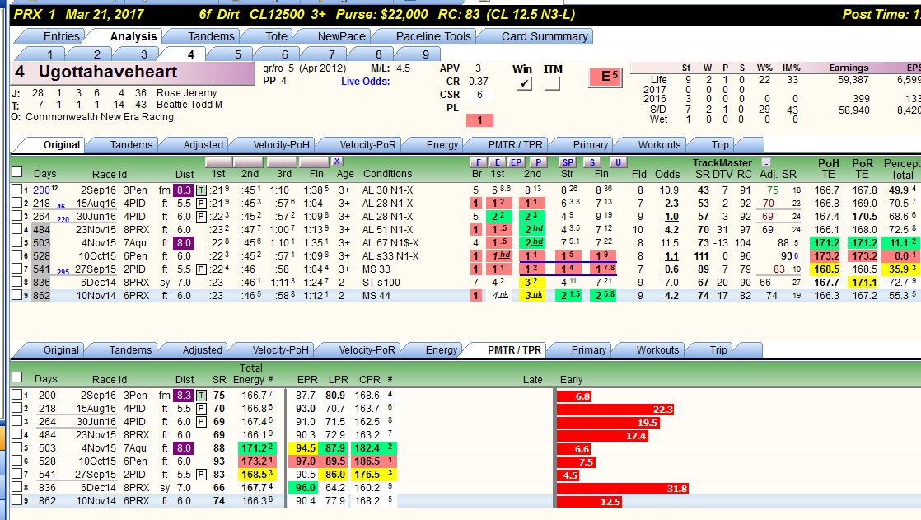Image resolution: width=921 pixels, height=520 pixels.
Task: Click the minus button beside TrackMaster
Action: pyautogui.click(x=766, y=162)
